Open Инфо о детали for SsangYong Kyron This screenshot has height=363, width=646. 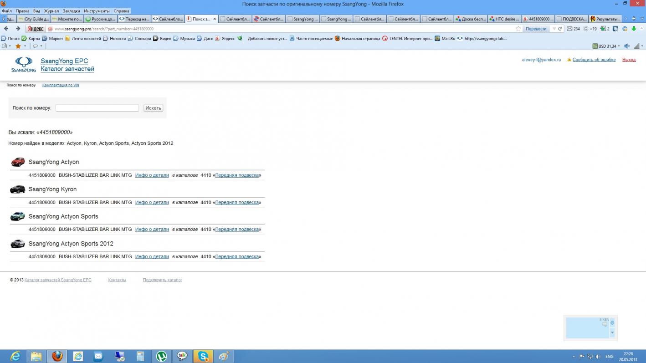point(152,202)
